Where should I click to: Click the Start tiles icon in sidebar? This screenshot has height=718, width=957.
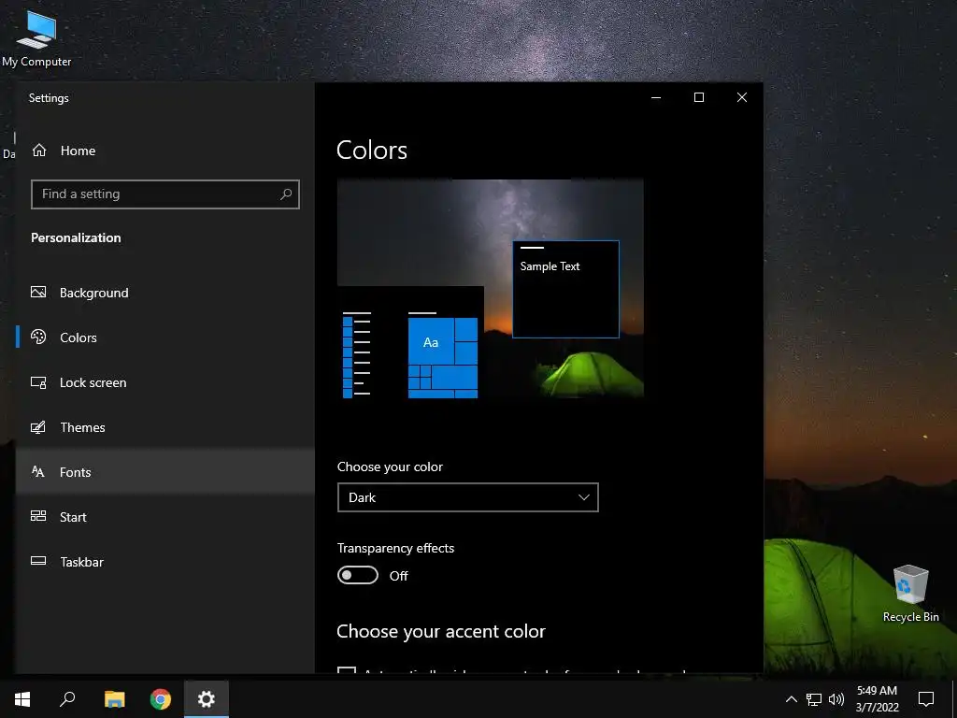click(38, 516)
